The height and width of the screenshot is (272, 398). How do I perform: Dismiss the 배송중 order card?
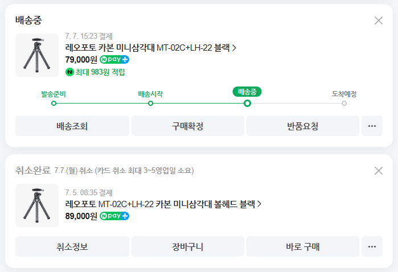379,20
